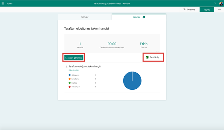This screenshot has height=130, width=224.
Task: Click the Paylaş button
Action: coord(207,10)
